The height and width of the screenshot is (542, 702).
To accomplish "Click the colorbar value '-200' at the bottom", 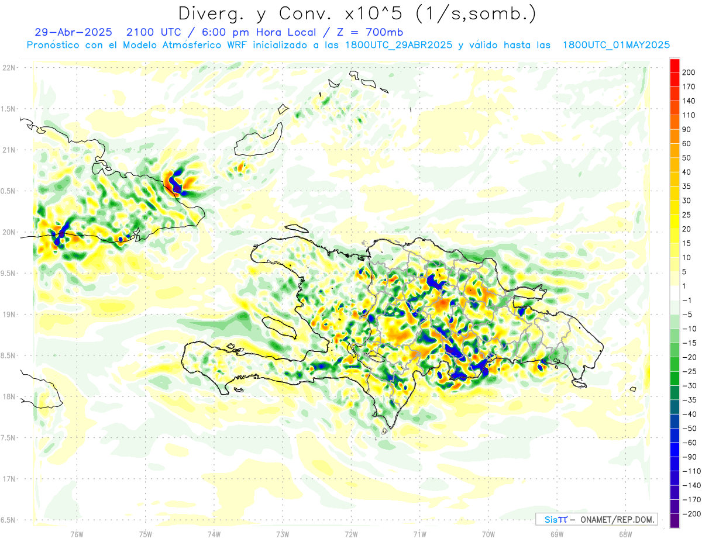I will click(692, 515).
